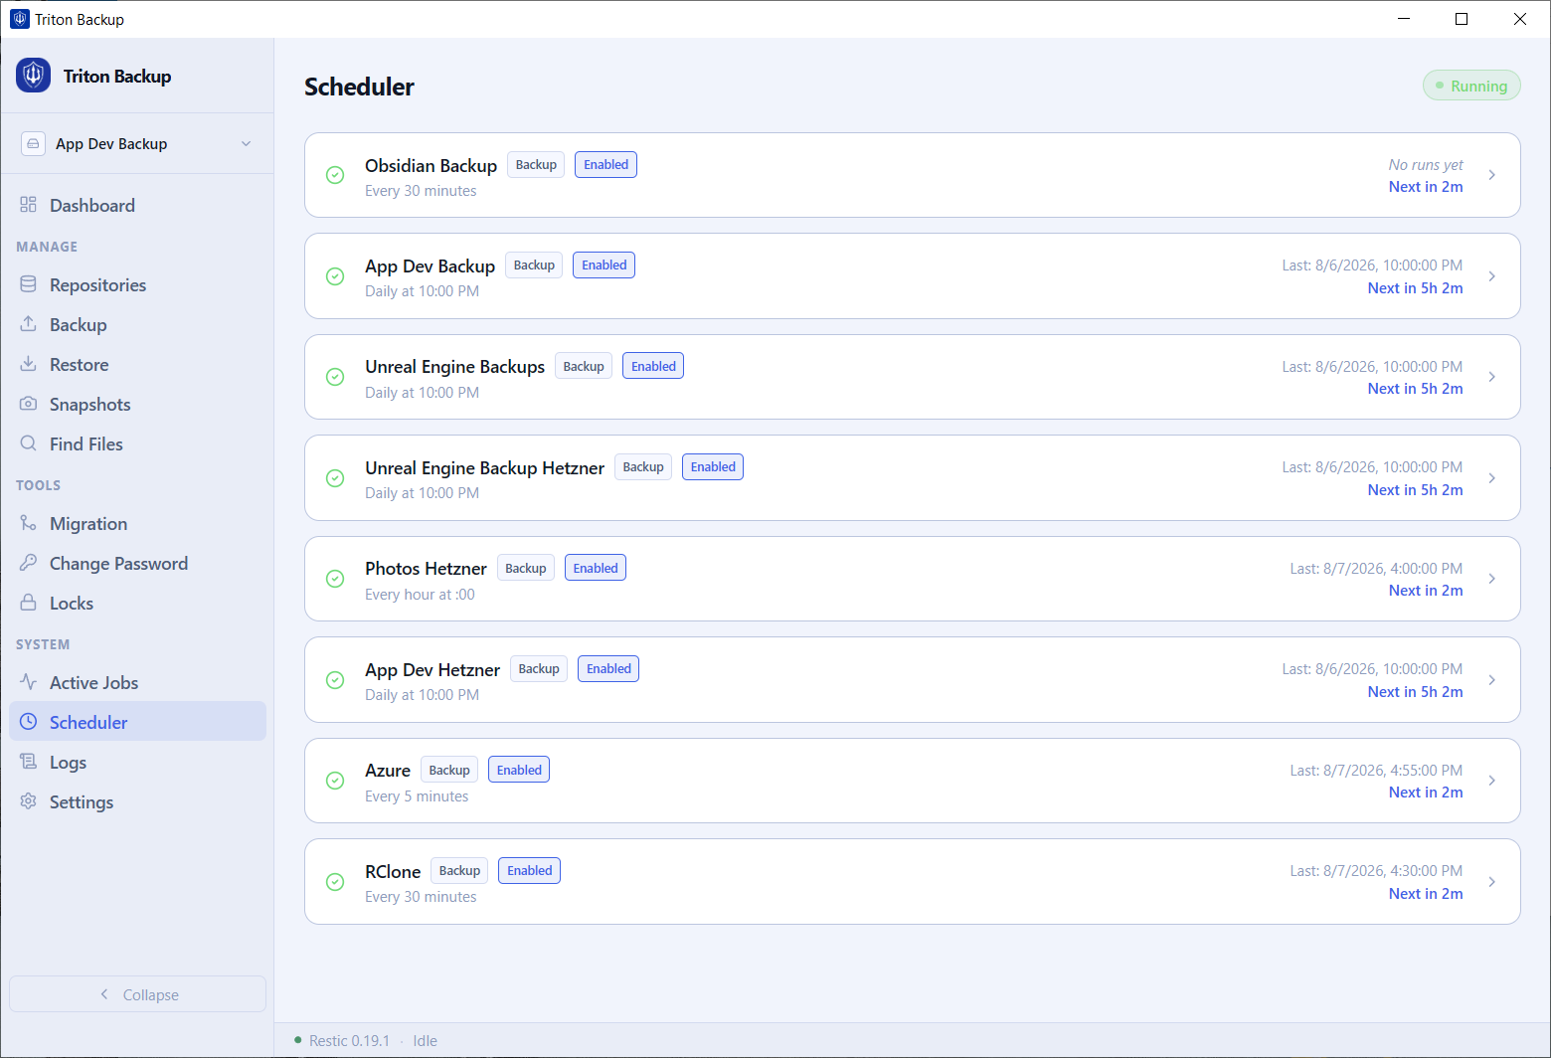Click the green check icon for Obsidian Backup
Screen dimensions: 1551x1058
(x=335, y=175)
